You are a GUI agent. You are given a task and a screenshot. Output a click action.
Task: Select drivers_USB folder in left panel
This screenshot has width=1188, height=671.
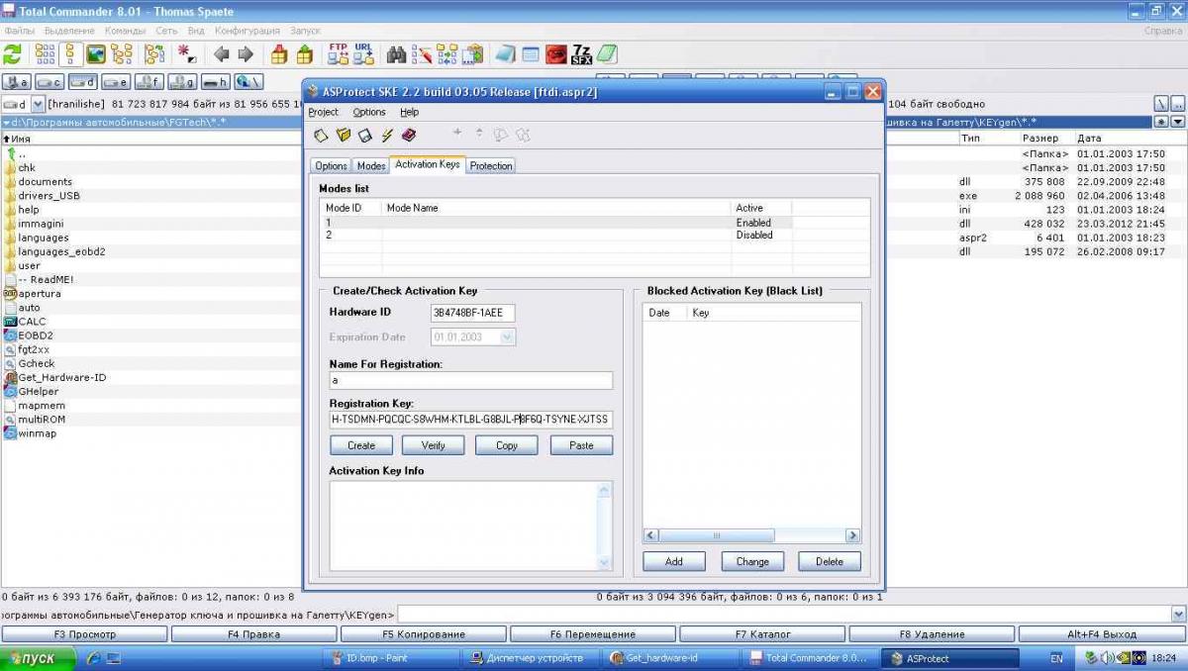pyautogui.click(x=41, y=195)
